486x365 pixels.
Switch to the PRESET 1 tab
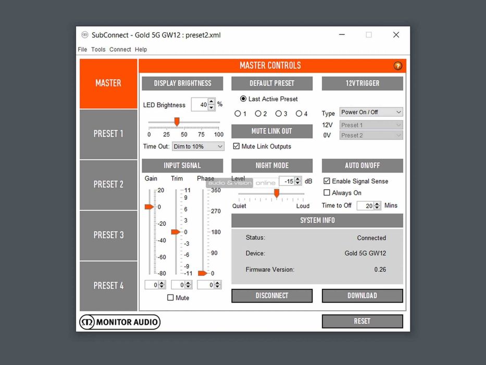tap(108, 134)
